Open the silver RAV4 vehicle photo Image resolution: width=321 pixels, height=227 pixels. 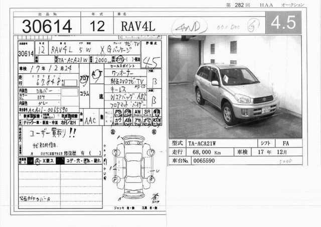235,87
